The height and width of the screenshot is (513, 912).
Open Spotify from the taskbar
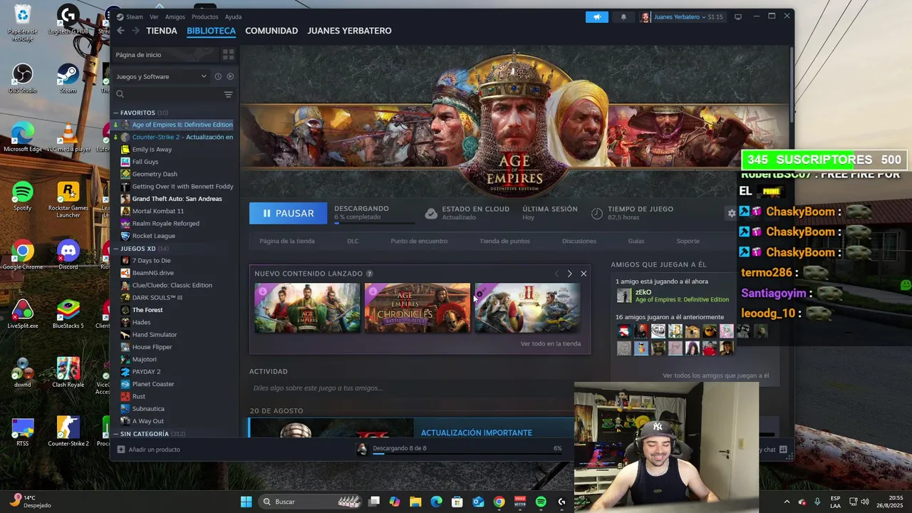click(x=541, y=502)
